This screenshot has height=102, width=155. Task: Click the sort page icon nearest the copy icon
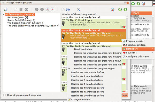(x=52, y=10)
